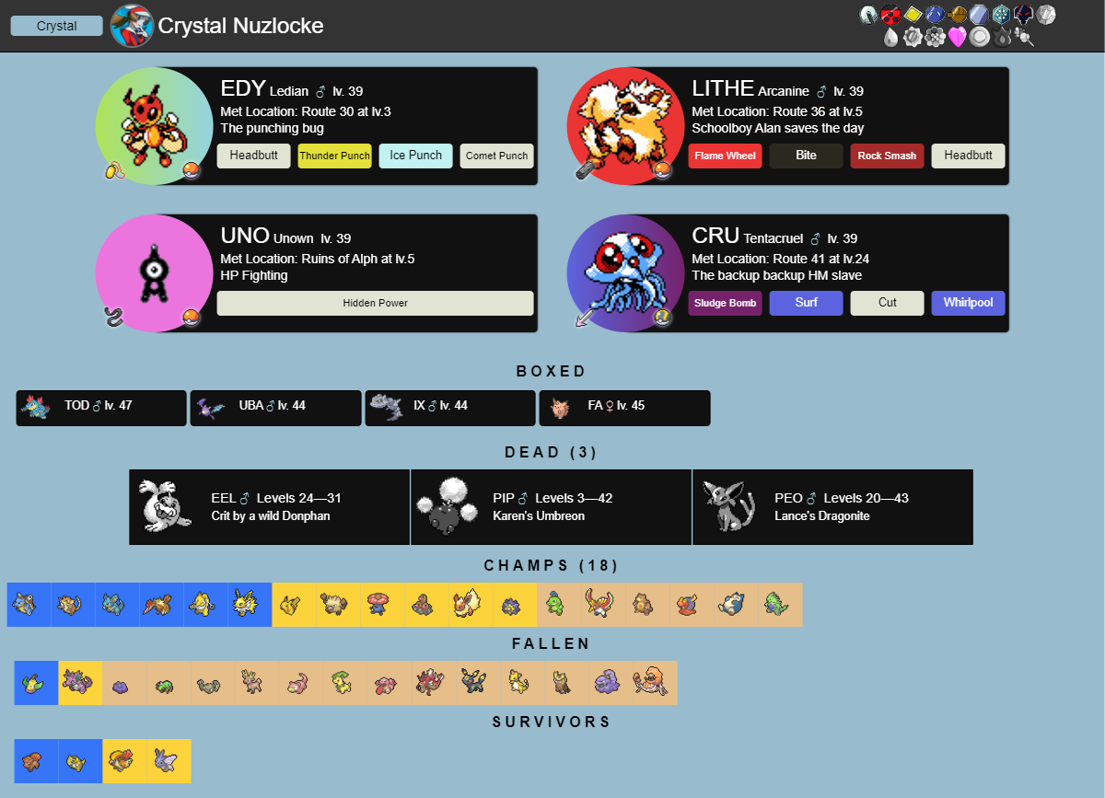Click the Crystal game label button

pyautogui.click(x=56, y=26)
